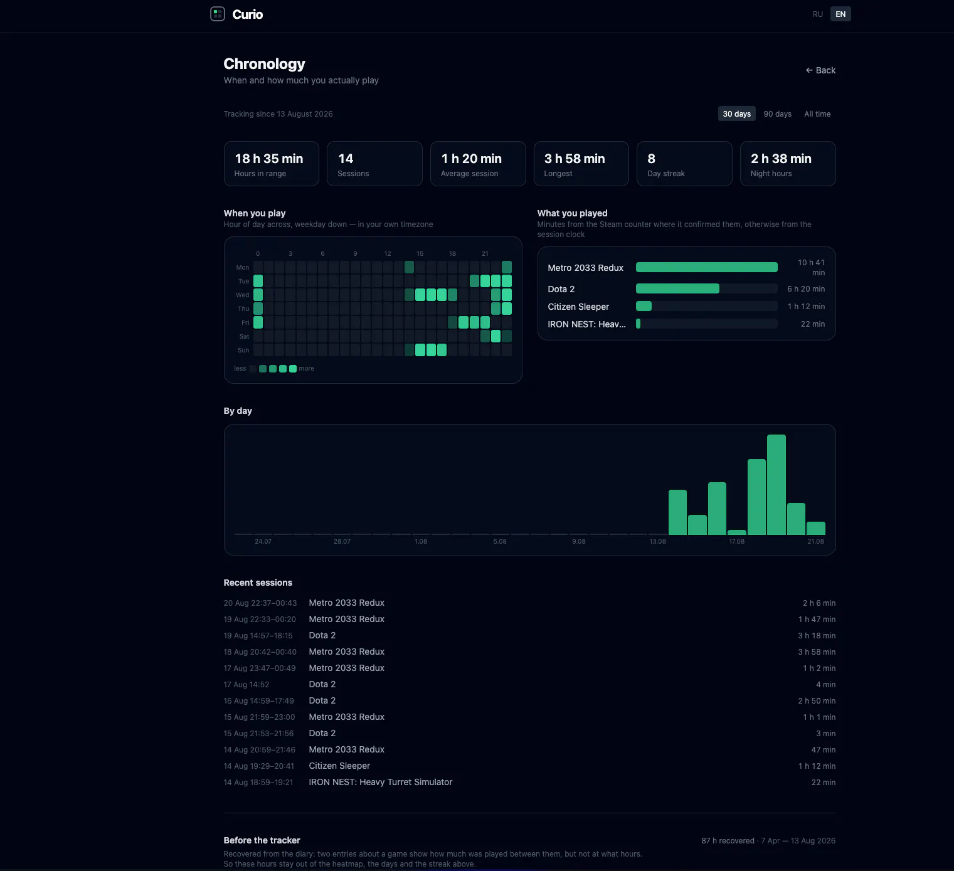Image resolution: width=954 pixels, height=871 pixels.
Task: Click the brightest 'more' legend swatch
Action: (293, 369)
